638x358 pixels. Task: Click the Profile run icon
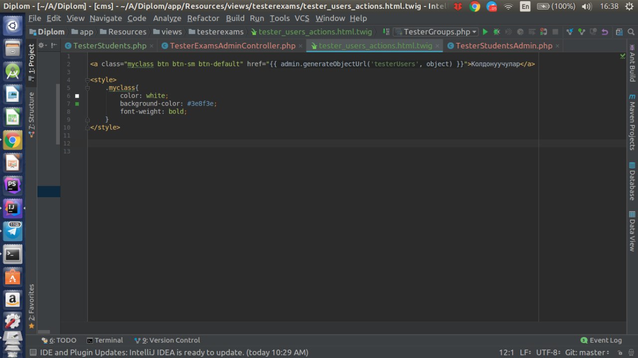pos(520,32)
